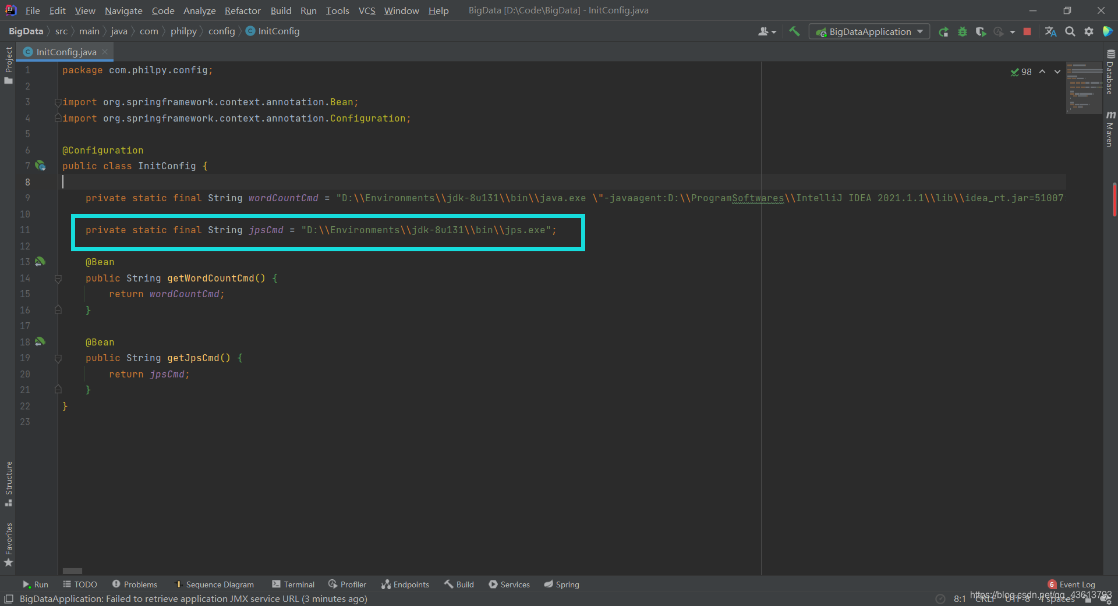Toggle fold end marker on line 16
Image resolution: width=1118 pixels, height=606 pixels.
(58, 310)
